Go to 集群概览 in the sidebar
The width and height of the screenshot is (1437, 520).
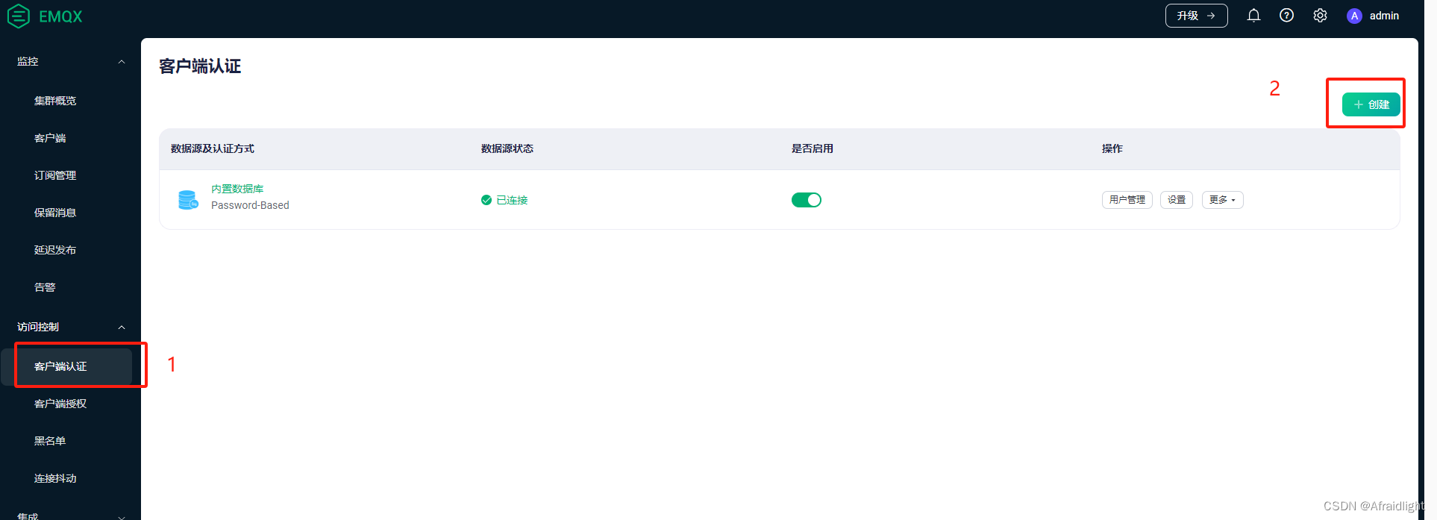[55, 101]
